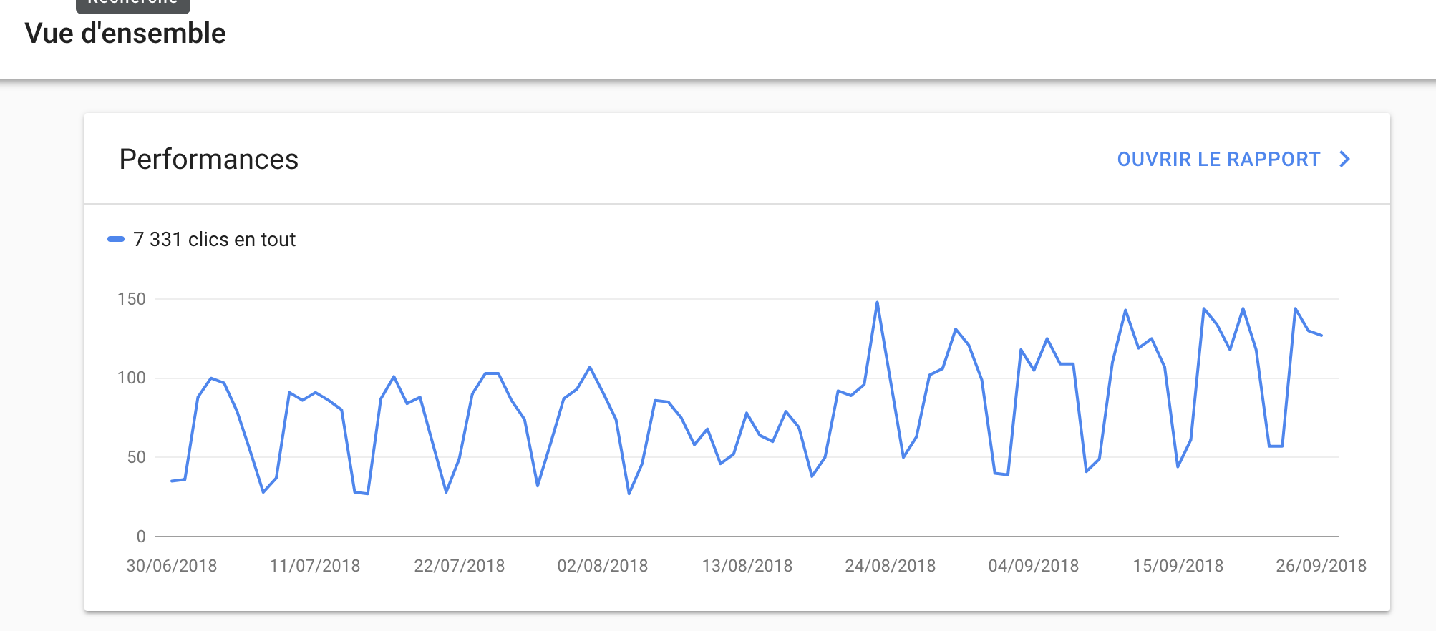Click the 30/06/2018 date label on the axis
Image resolution: width=1436 pixels, height=631 pixels.
[x=172, y=566]
